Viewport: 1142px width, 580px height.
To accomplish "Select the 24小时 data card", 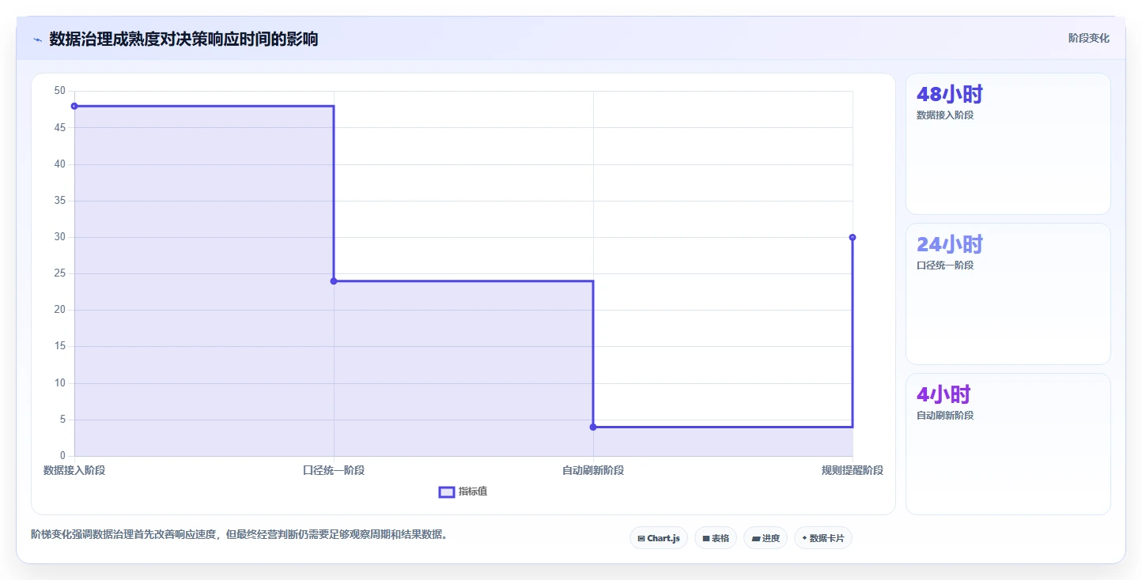I will (x=1008, y=294).
